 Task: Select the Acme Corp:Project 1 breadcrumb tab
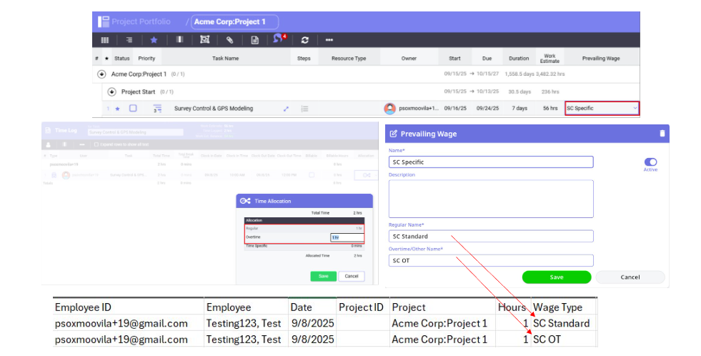(234, 21)
